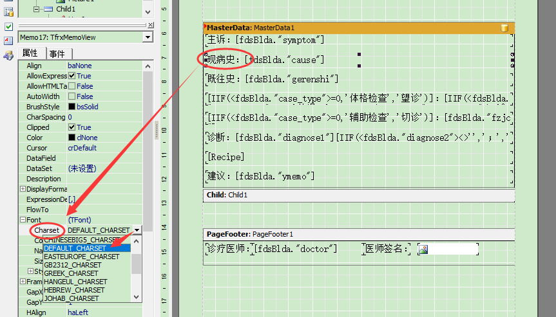Click the Color property clNone swatch
The width and height of the screenshot is (556, 317).
click(72, 137)
